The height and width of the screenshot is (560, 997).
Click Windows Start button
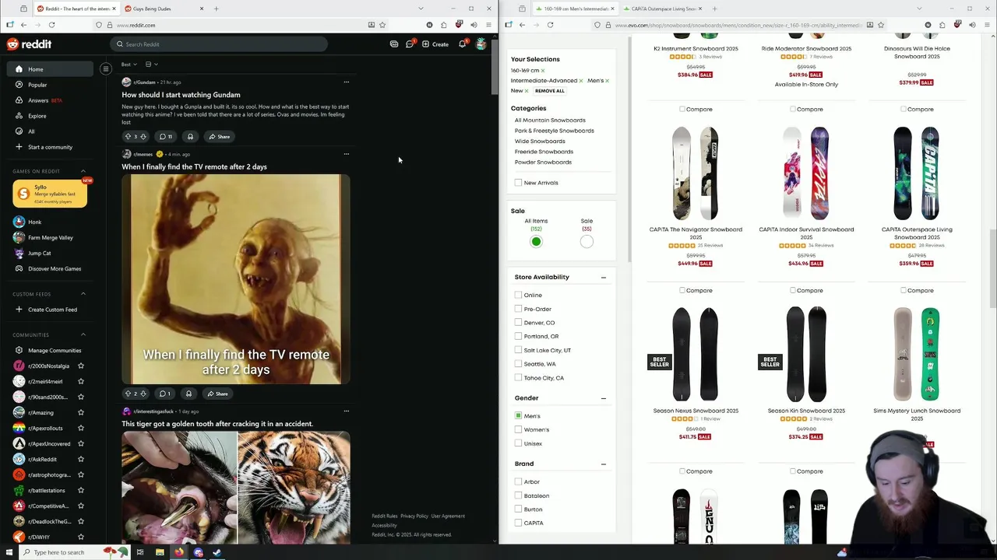point(9,552)
